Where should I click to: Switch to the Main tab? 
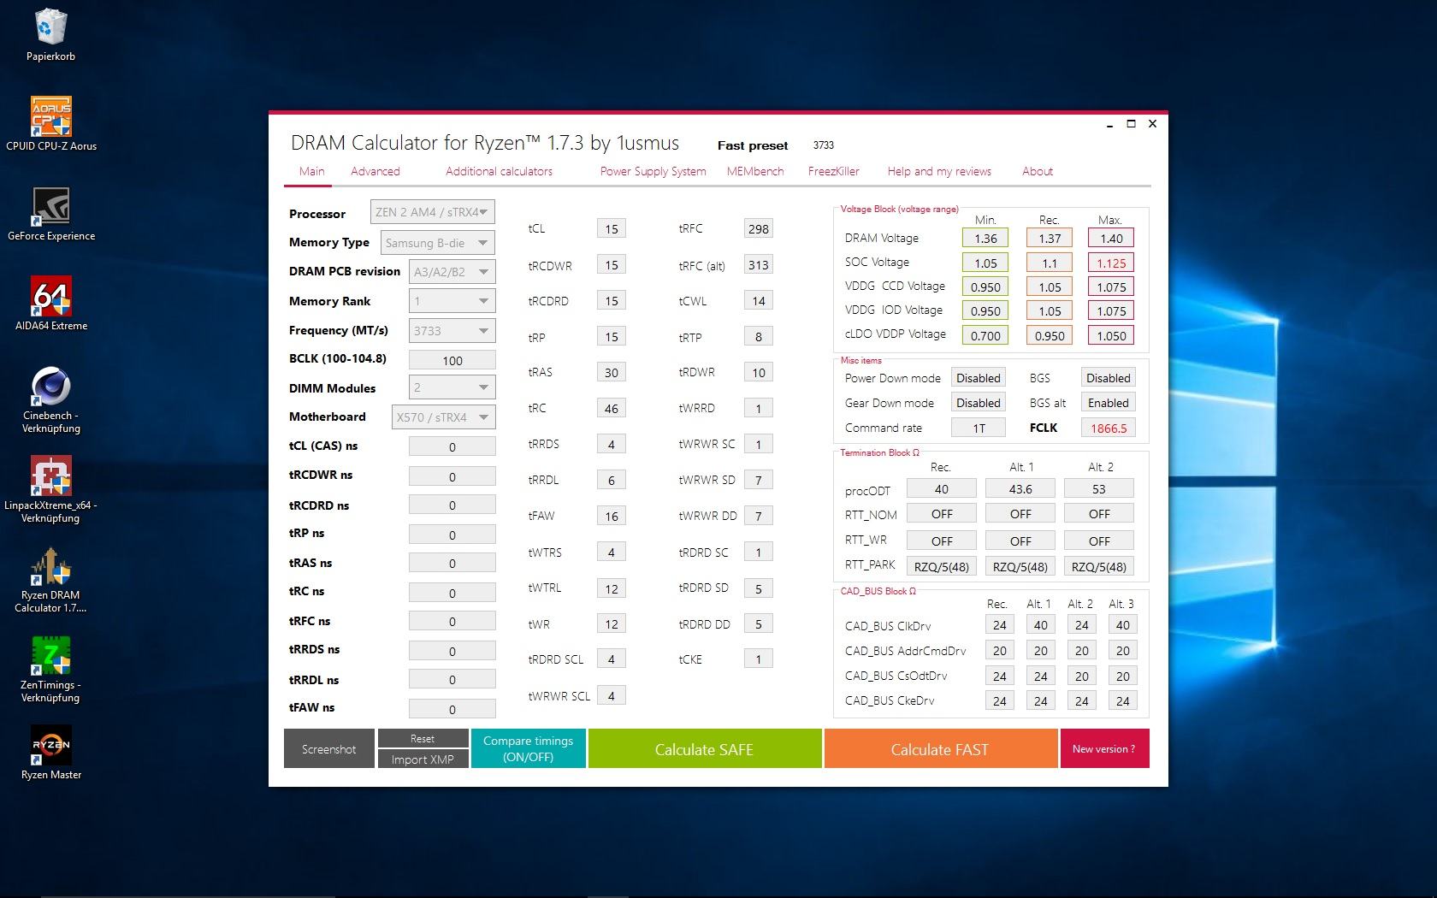311,171
